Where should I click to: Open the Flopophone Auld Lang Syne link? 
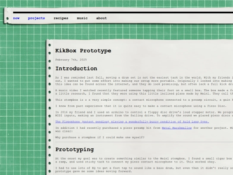(132, 122)
